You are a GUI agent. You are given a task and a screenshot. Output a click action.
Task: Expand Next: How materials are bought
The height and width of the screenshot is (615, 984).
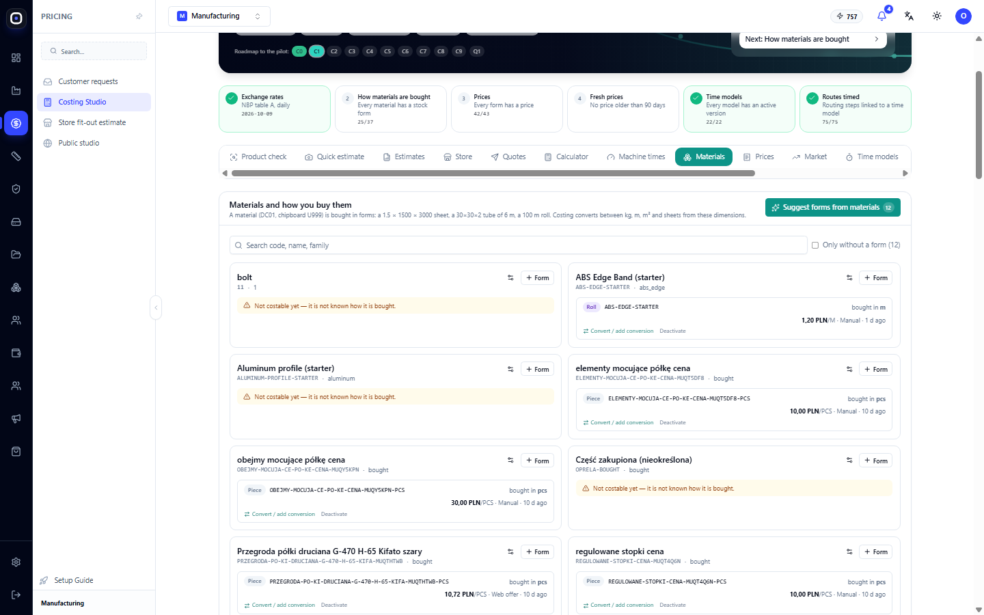812,40
